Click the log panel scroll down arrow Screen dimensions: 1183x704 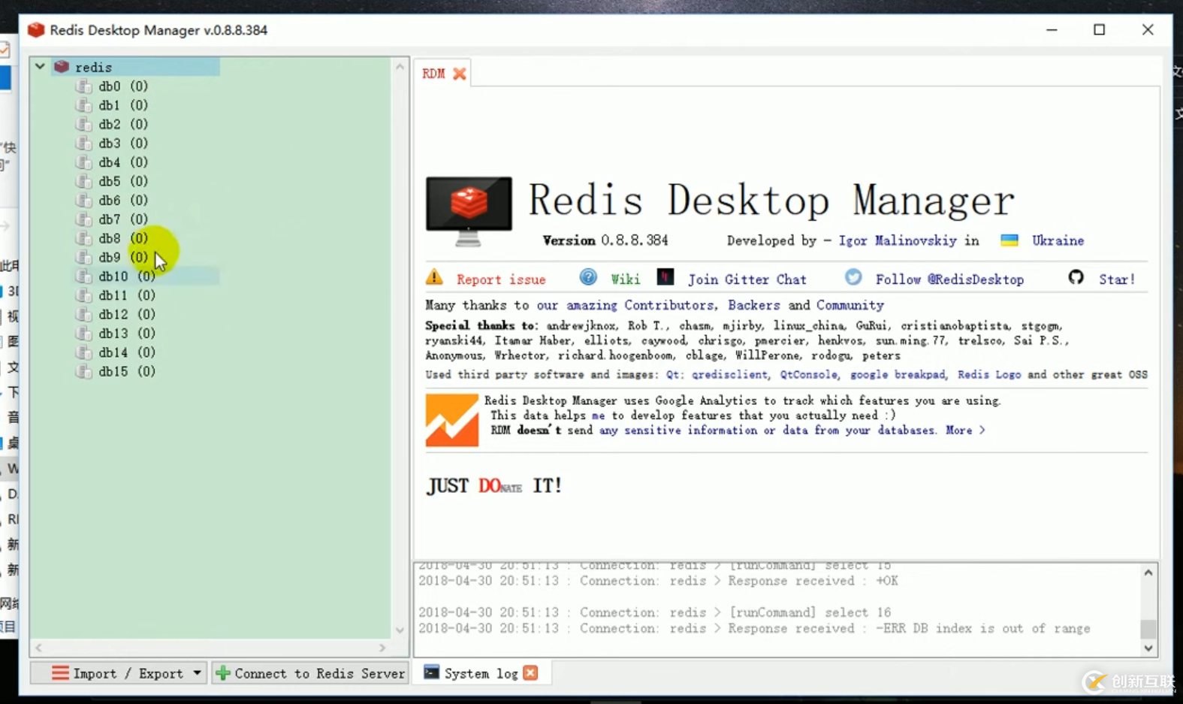click(1148, 648)
